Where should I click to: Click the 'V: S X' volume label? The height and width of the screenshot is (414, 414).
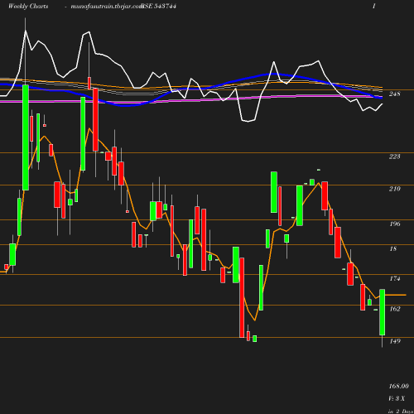click(x=397, y=398)
